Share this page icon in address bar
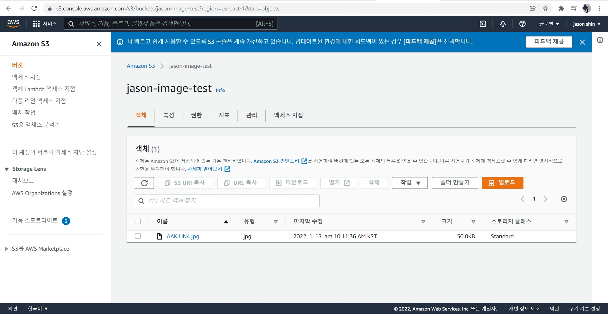 [533, 9]
